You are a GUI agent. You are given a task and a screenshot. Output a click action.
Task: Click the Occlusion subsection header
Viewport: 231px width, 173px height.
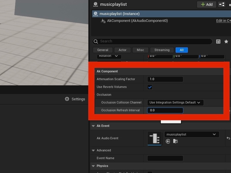[x=159, y=95]
